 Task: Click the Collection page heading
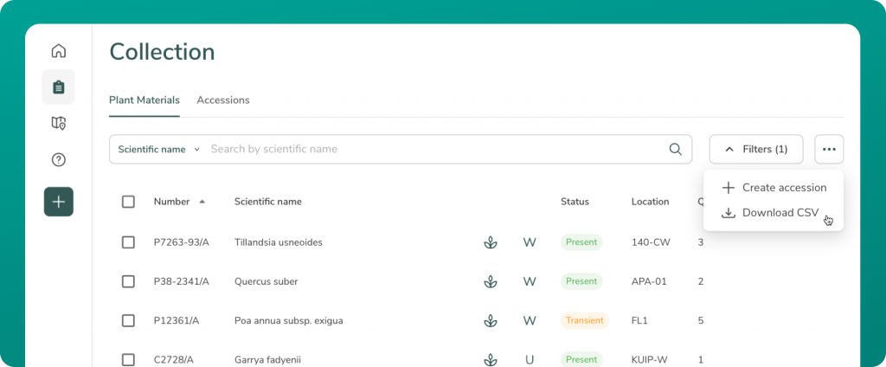point(162,52)
